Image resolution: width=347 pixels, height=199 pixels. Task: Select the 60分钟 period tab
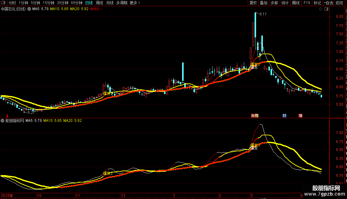(x=76, y=3)
